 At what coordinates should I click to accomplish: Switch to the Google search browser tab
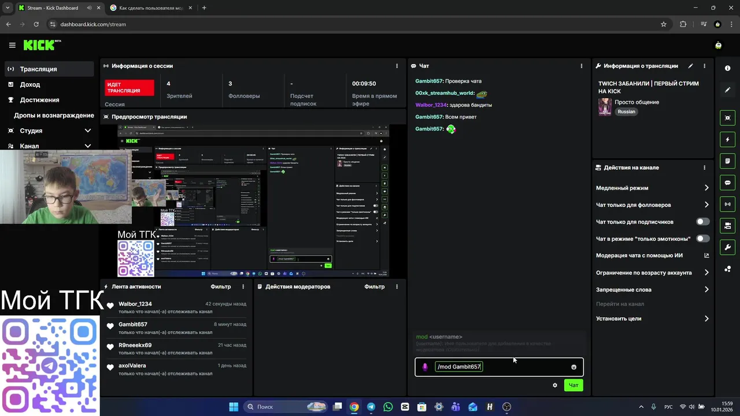(151, 8)
